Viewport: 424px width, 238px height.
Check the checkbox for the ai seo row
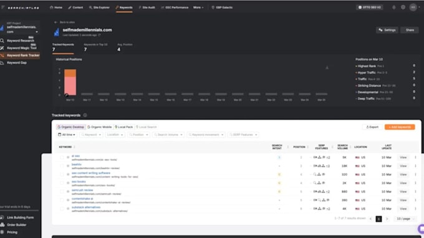point(62,157)
